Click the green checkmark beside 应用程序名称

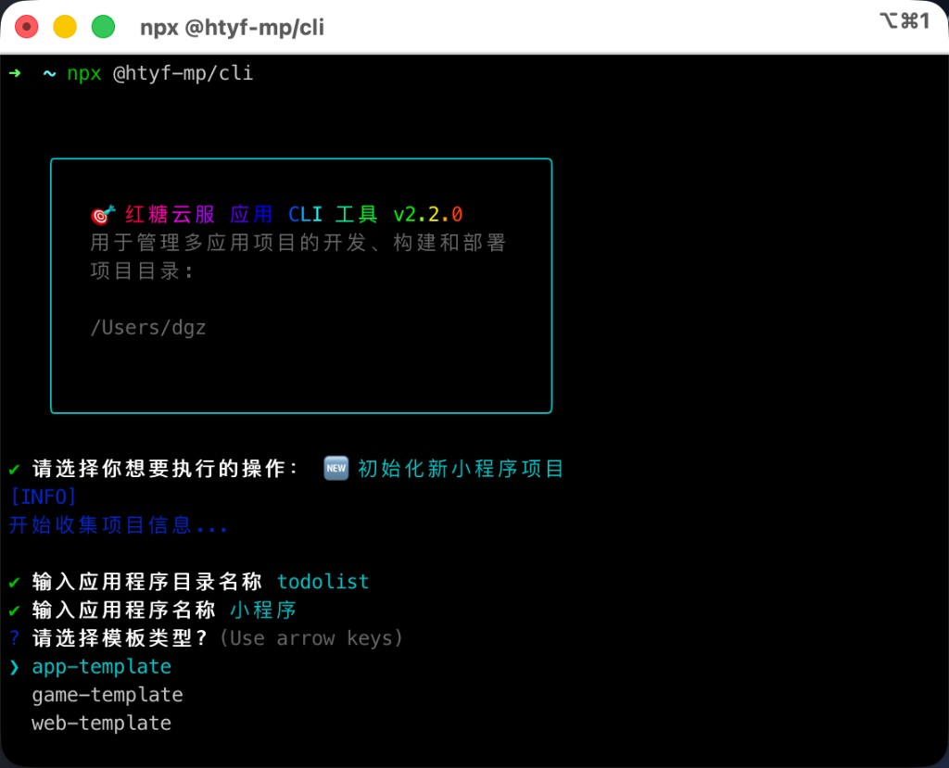tap(13, 610)
